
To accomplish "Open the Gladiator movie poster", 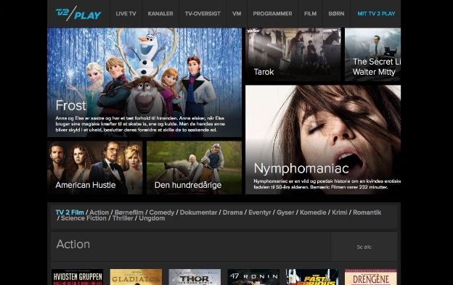I will click(x=136, y=277).
